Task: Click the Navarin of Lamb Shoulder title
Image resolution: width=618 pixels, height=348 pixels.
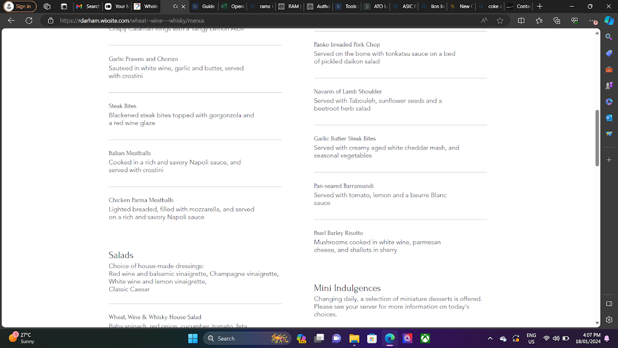Action: pyautogui.click(x=348, y=91)
